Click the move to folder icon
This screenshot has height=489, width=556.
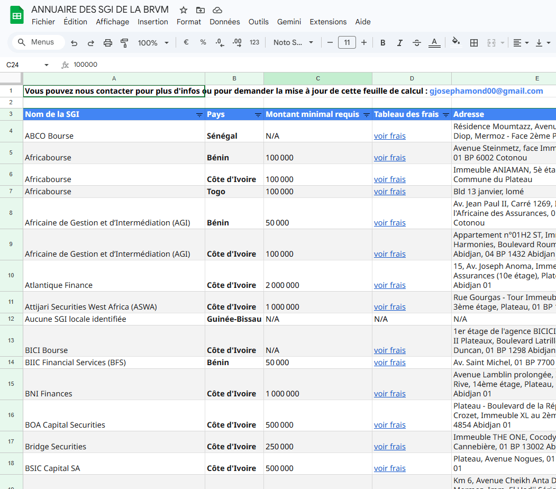pos(200,10)
